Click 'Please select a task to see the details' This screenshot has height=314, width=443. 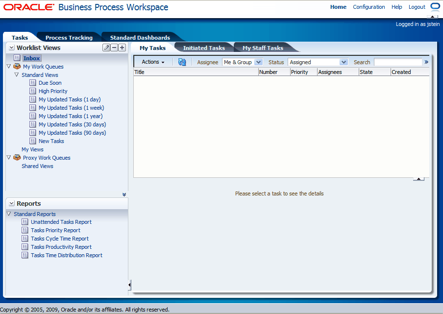pos(279,193)
